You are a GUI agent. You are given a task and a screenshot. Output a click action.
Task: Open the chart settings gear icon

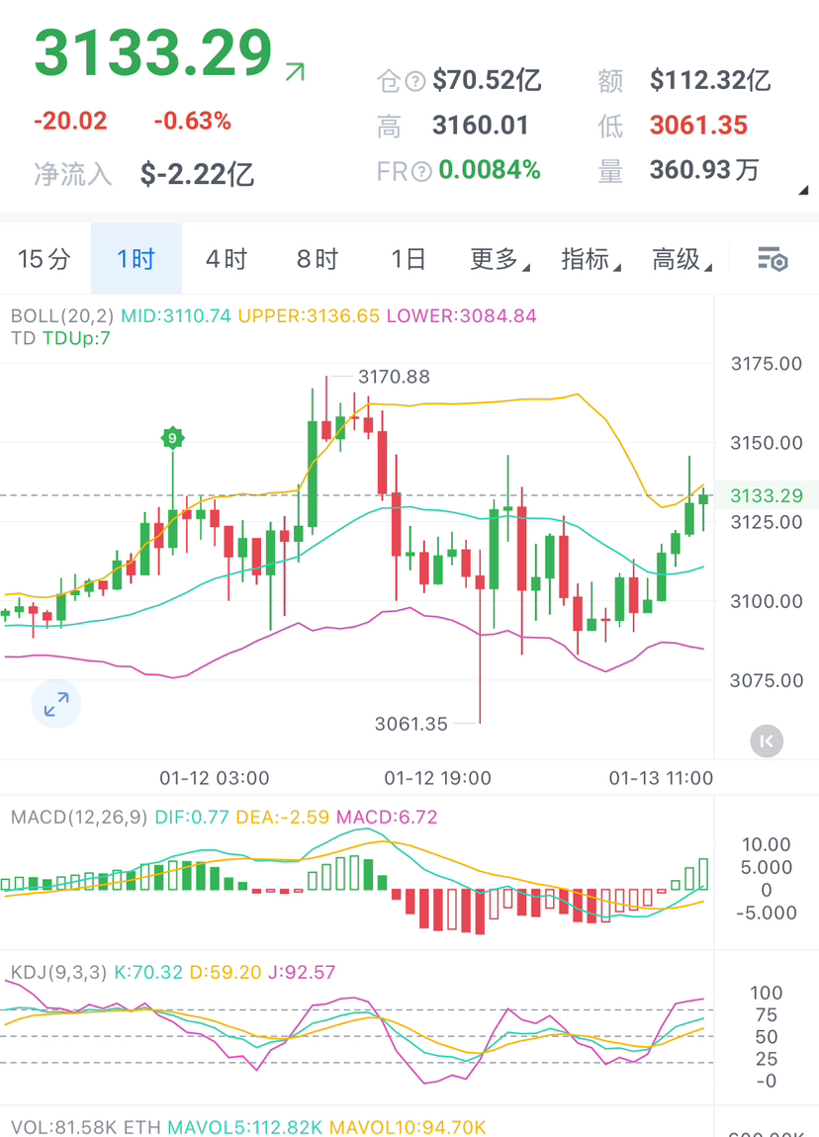(x=773, y=260)
